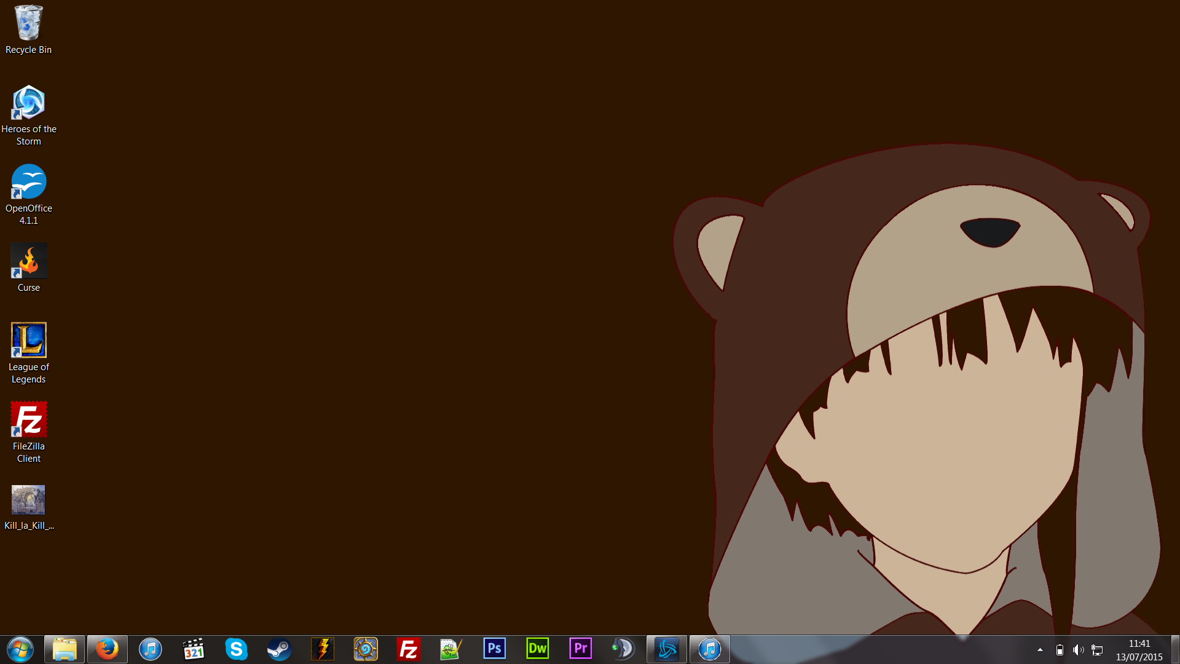This screenshot has width=1180, height=664.
Task: Select Heroes of the Storm desktop shortcut
Action: [28, 116]
